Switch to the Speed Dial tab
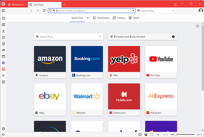Screen dimensions: 204x137 (x=77, y=18)
